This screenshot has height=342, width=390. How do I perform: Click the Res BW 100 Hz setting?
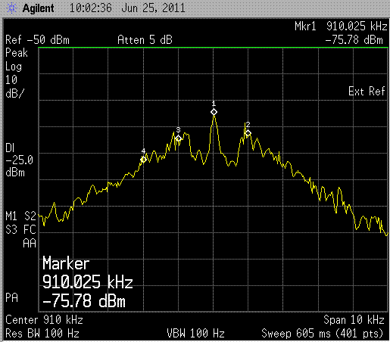(42, 334)
